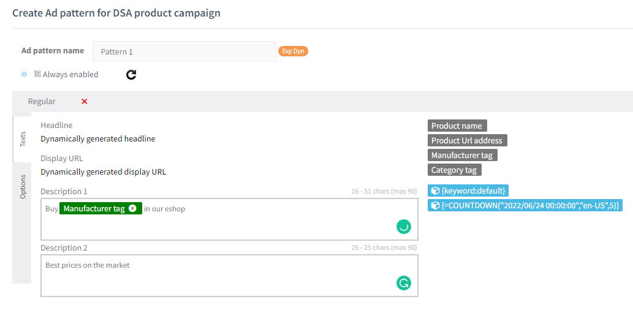
Task: Insert the Product name placeholder tag
Action: 457,126
